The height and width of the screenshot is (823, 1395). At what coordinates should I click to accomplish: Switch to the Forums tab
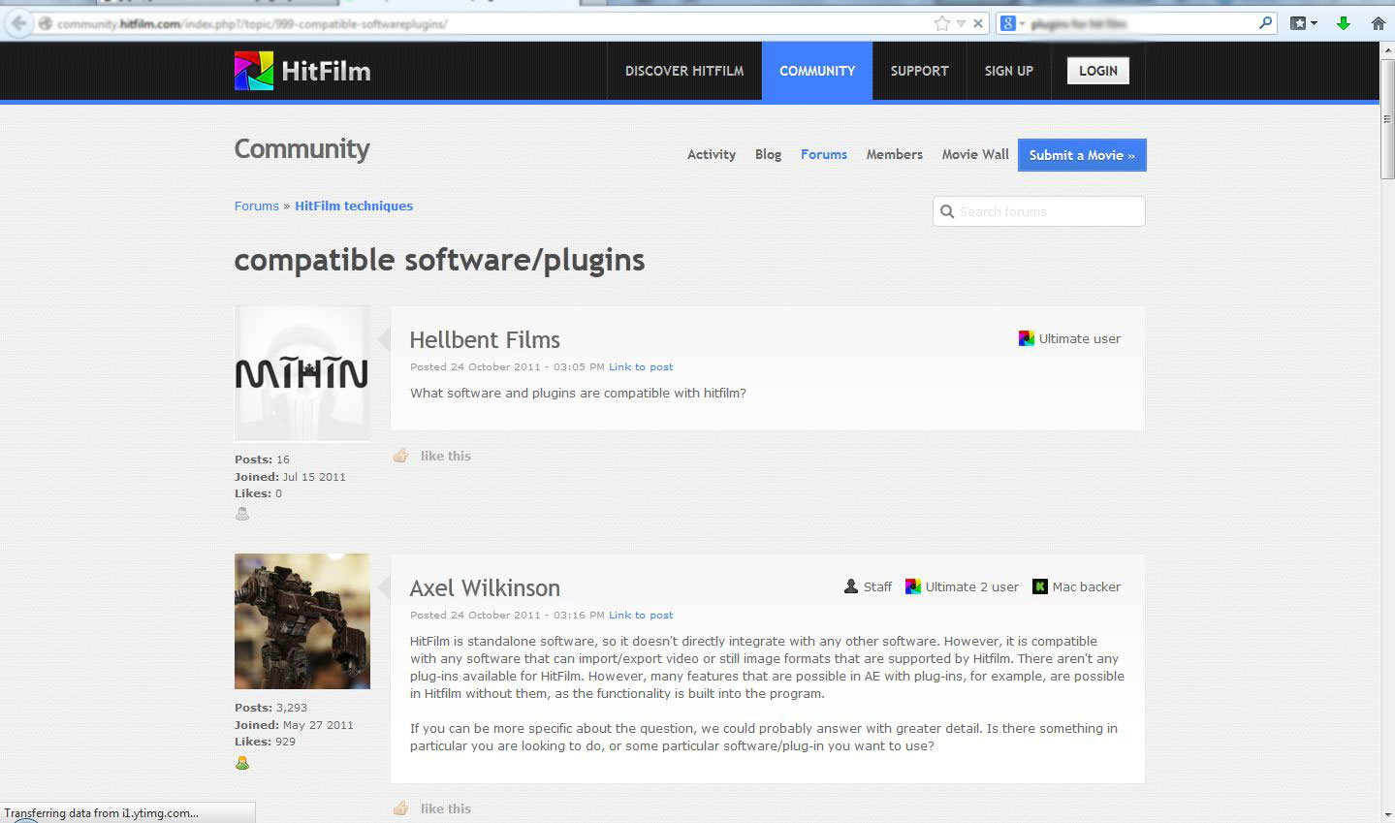(x=824, y=154)
